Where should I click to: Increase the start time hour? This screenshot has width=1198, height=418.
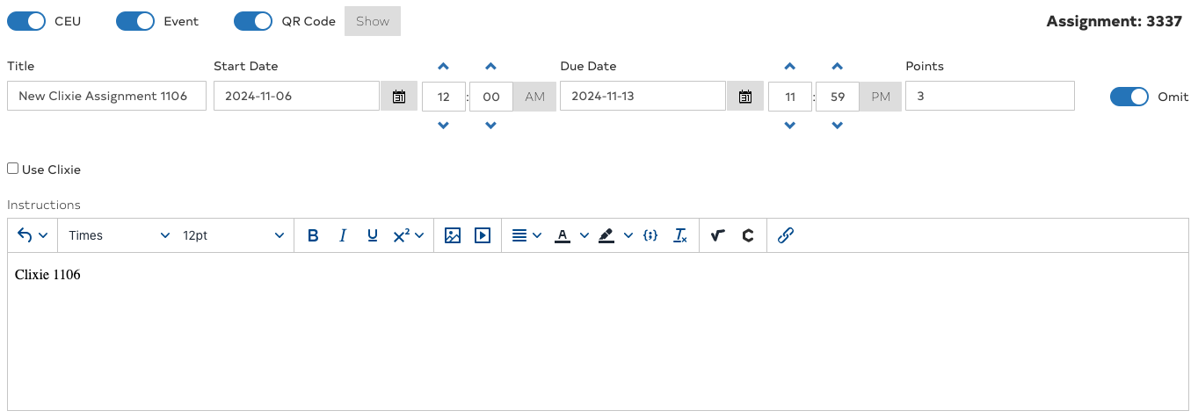pyautogui.click(x=444, y=67)
